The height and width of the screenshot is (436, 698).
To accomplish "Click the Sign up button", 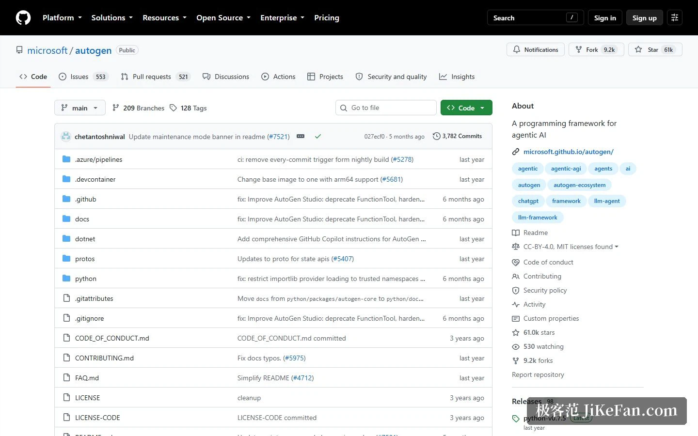I will coord(645,18).
